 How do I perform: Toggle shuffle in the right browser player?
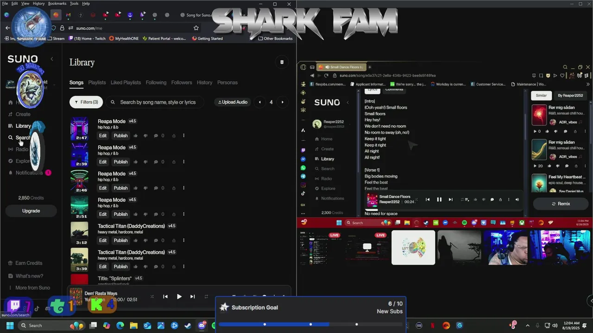tap(416, 199)
